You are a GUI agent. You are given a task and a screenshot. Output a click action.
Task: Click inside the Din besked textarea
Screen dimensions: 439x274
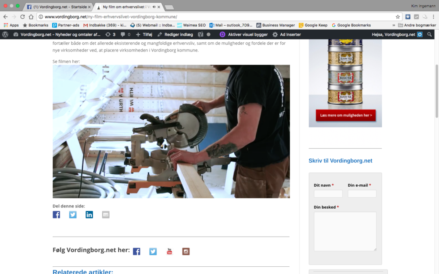click(345, 231)
